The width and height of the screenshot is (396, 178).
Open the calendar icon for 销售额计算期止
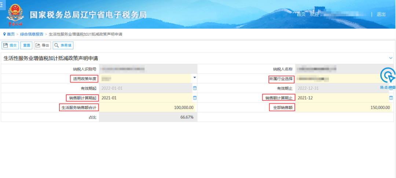click(x=391, y=98)
